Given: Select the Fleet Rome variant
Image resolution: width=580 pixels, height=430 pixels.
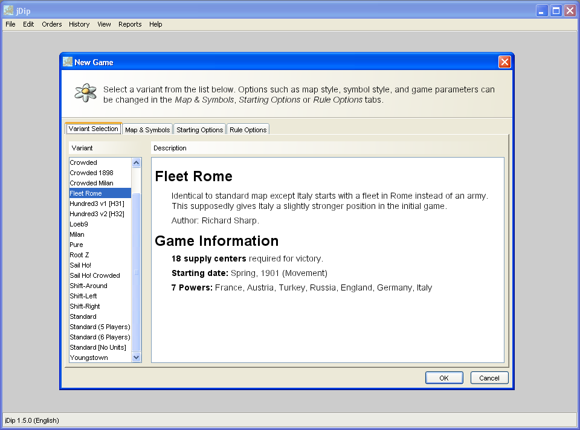Looking at the screenshot, I should click(100, 193).
